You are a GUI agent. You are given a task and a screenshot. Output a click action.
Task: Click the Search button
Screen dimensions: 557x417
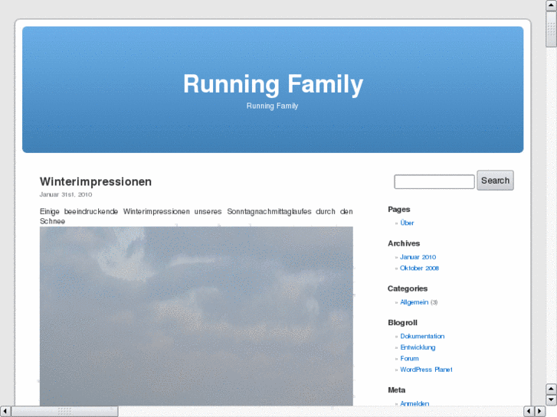click(495, 181)
